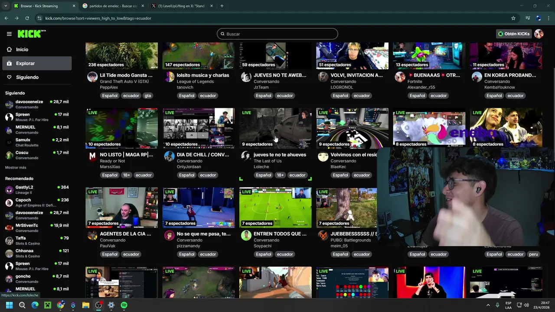Open new browser tab with plus button
This screenshot has height=312, width=555.
tap(222, 6)
